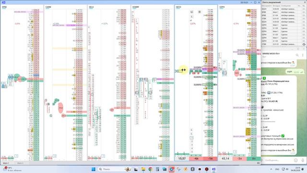The width and height of the screenshot is (307, 173).
Task: Click small square icon at bottom of SELG panel
Action: click(x=103, y=156)
